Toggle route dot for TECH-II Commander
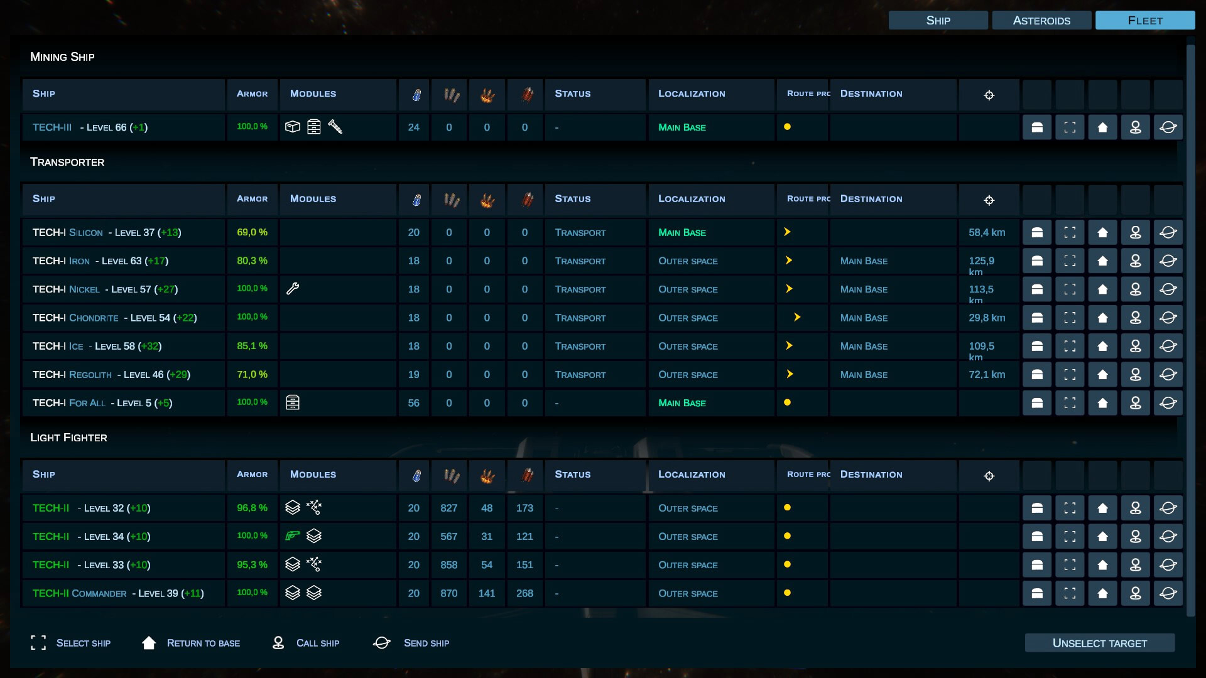The image size is (1206, 678). point(787,593)
